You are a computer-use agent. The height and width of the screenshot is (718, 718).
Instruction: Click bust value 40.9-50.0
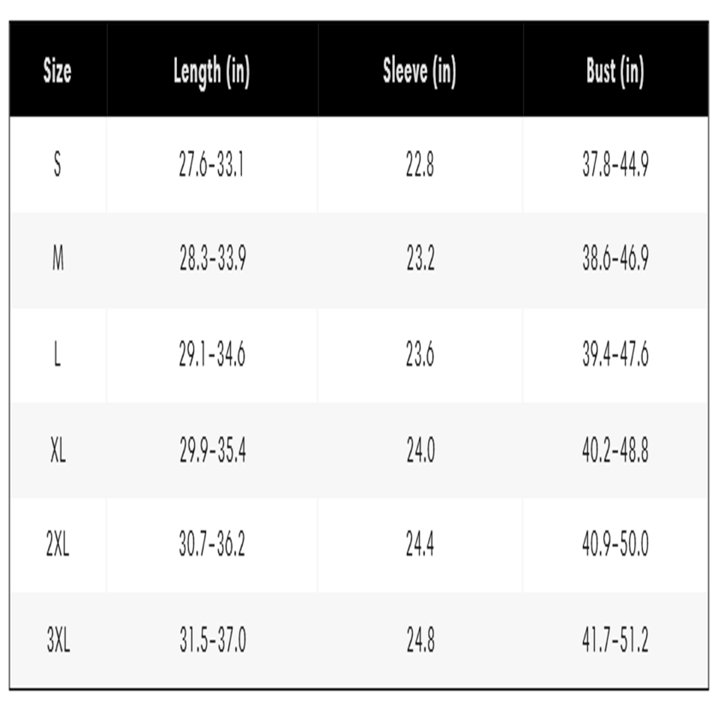(x=616, y=544)
